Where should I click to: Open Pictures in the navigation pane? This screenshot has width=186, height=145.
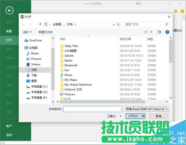tap(34, 59)
